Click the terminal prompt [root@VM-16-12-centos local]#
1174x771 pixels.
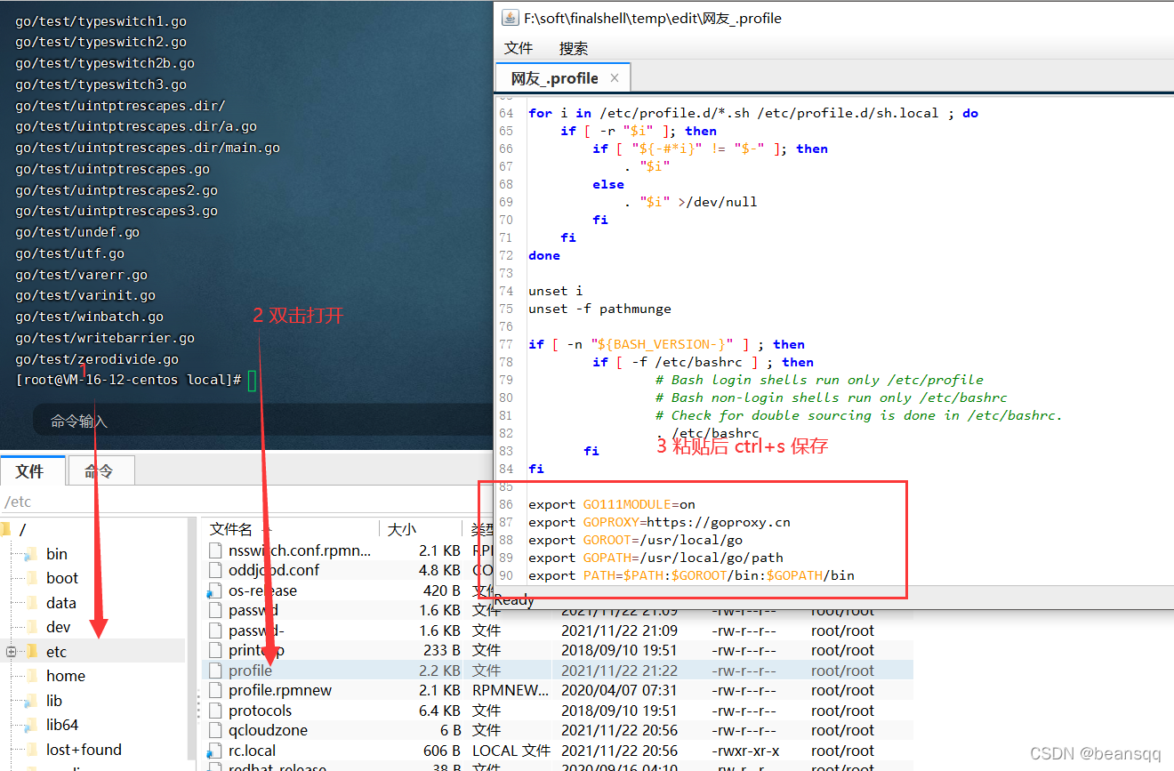[x=129, y=380]
